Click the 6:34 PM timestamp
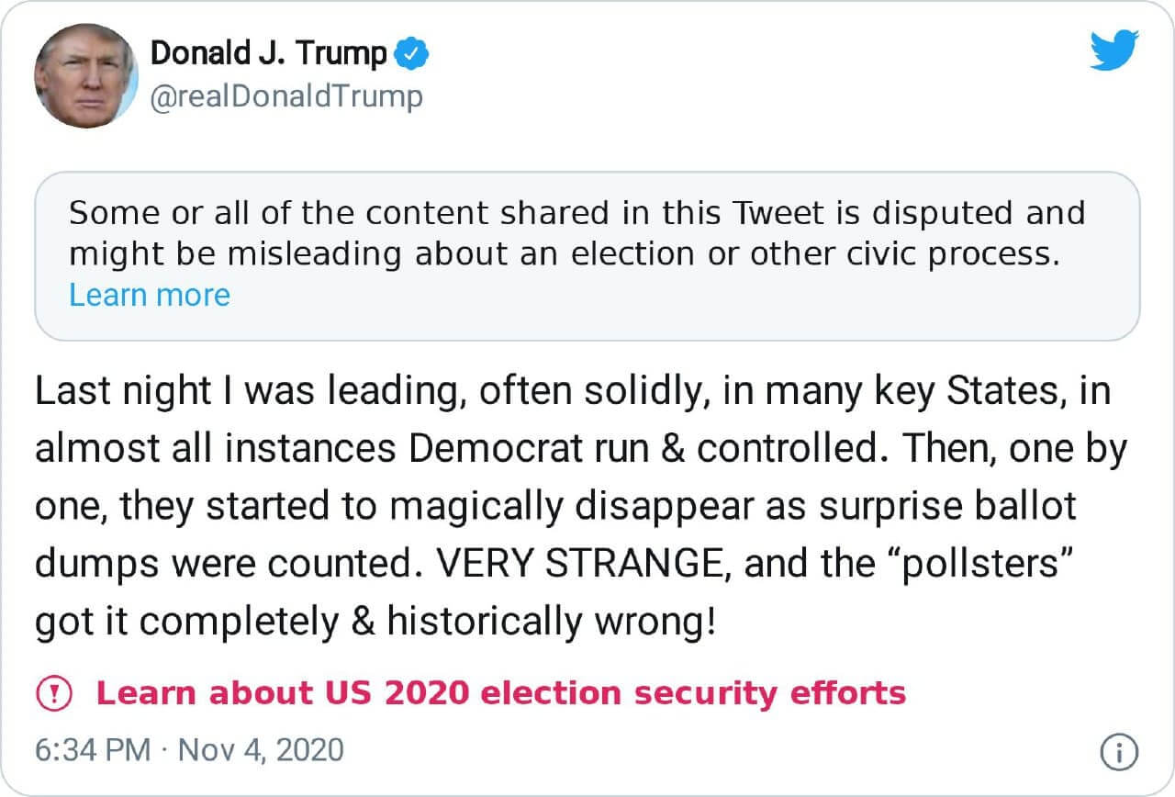Viewport: 1175px width, 797px height. pos(92,750)
